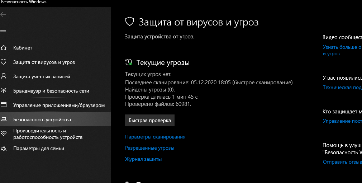362x183 pixels.
Task: Click the text Текущих угроз нет
Action: pyautogui.click(x=148, y=74)
